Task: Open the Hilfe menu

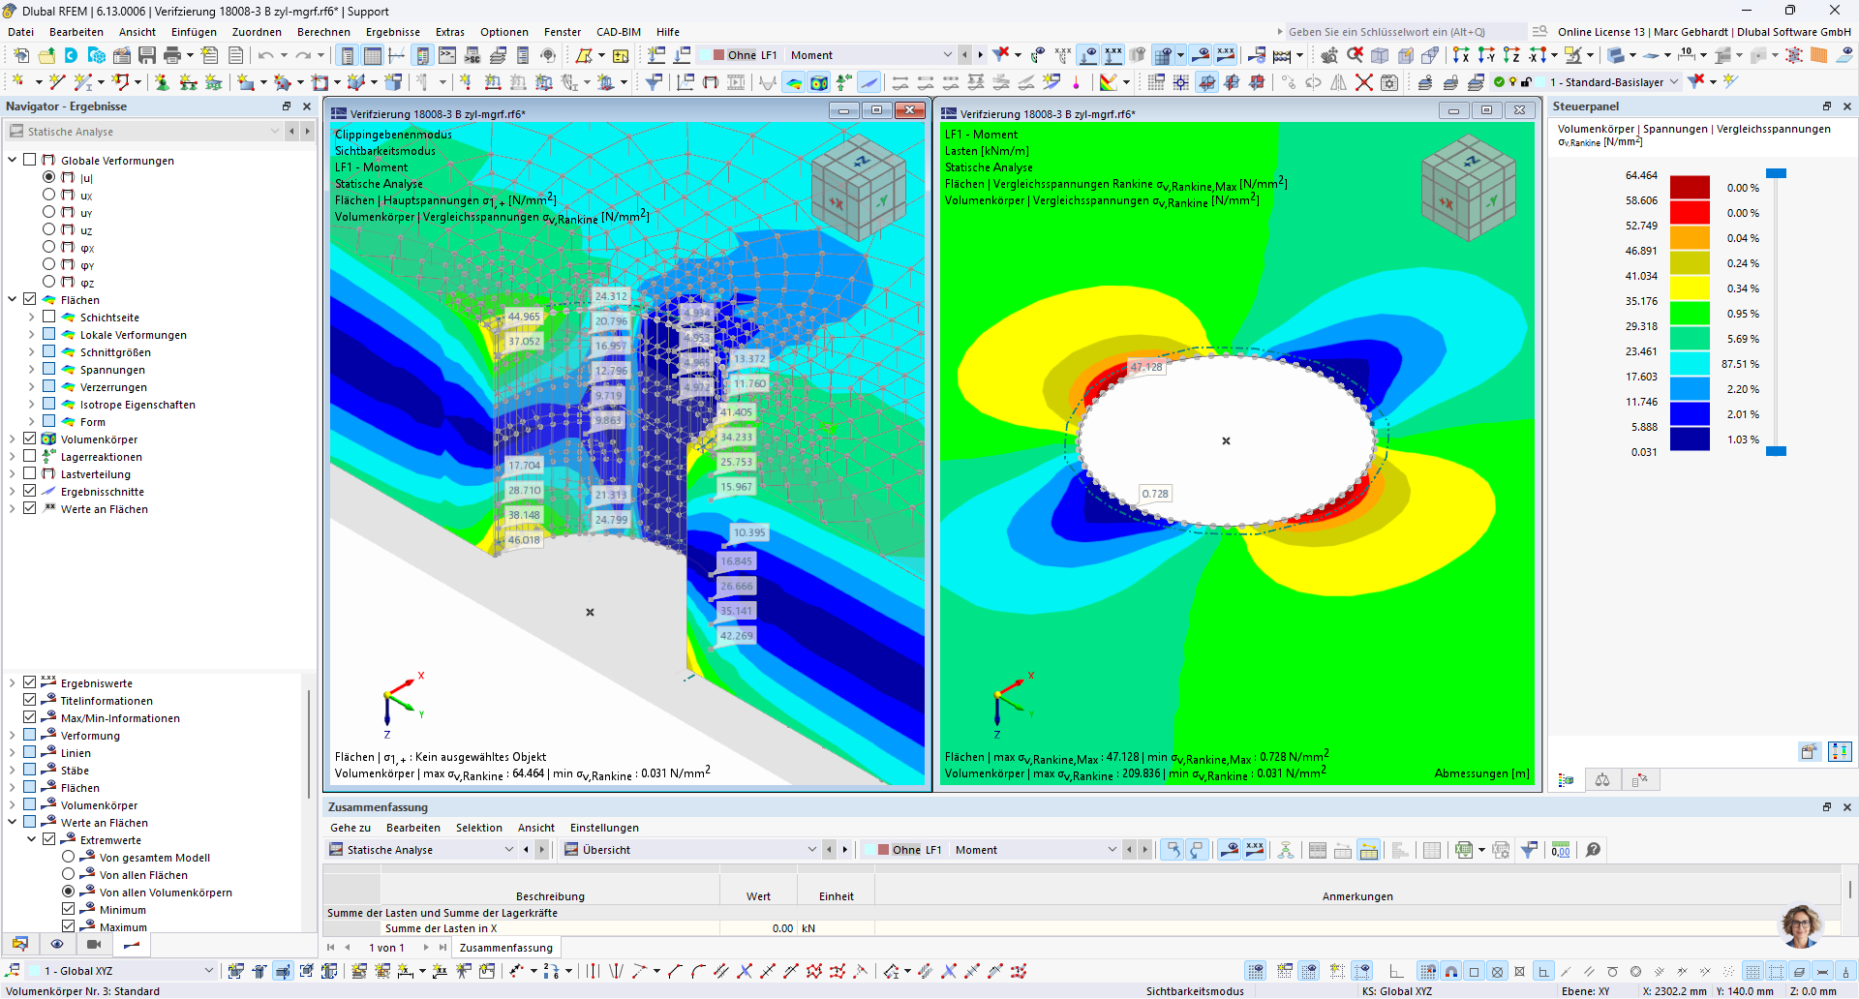Action: [x=668, y=32]
